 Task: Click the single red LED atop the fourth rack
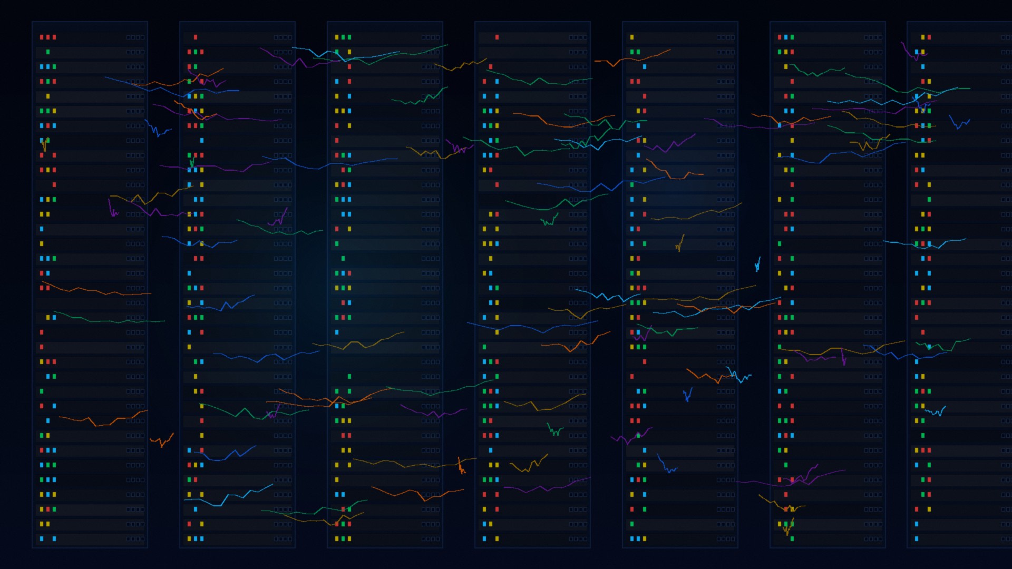coord(497,37)
